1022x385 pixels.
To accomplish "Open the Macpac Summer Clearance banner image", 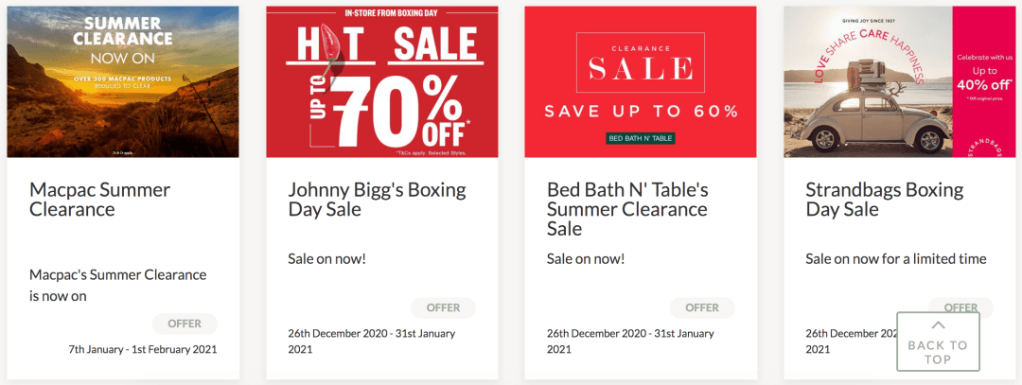I will (x=123, y=81).
